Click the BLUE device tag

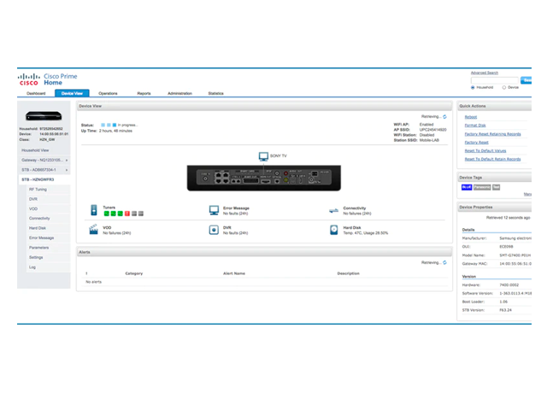pyautogui.click(x=467, y=187)
